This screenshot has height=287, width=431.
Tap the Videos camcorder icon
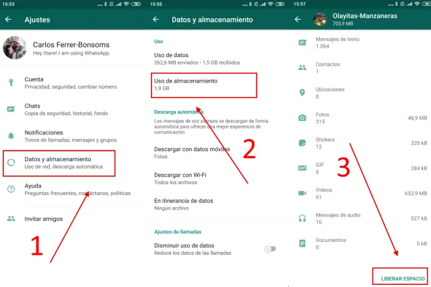pos(302,193)
